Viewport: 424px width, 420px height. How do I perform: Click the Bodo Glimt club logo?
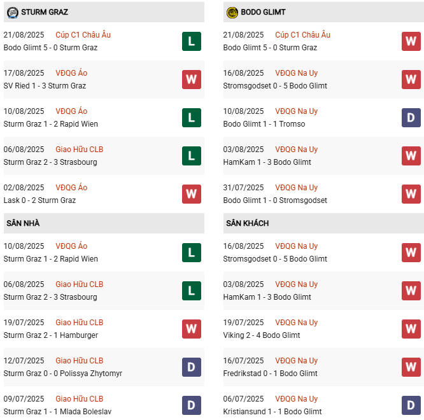(x=232, y=12)
